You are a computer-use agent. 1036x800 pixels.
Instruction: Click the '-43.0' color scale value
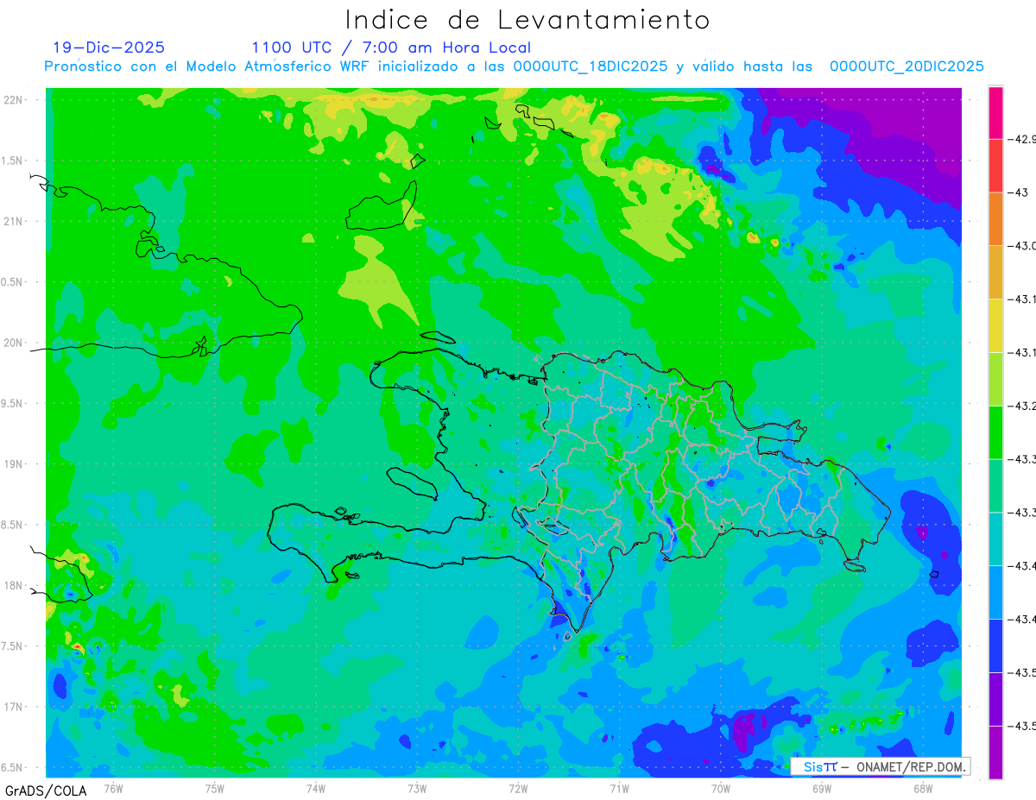click(1021, 246)
